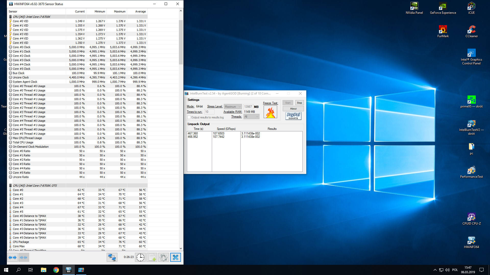Open the Threads dropdown

251,117
